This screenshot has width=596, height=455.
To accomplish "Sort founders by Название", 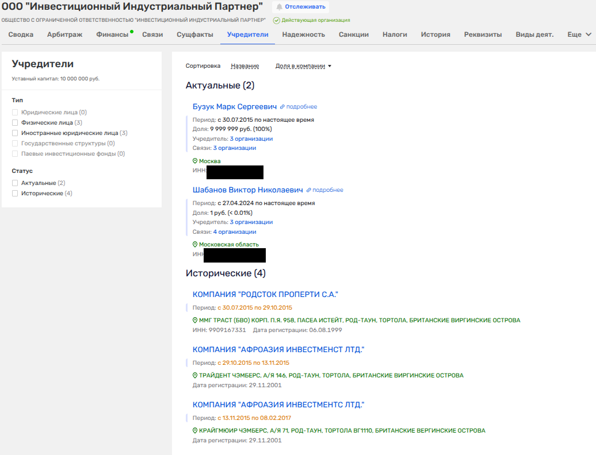I will click(x=244, y=66).
